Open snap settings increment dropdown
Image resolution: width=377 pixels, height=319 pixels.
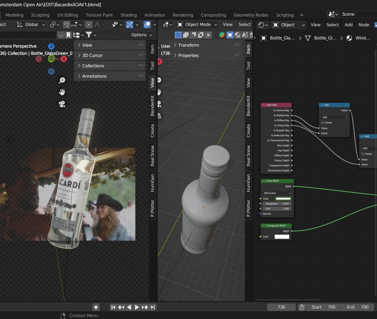(77, 25)
